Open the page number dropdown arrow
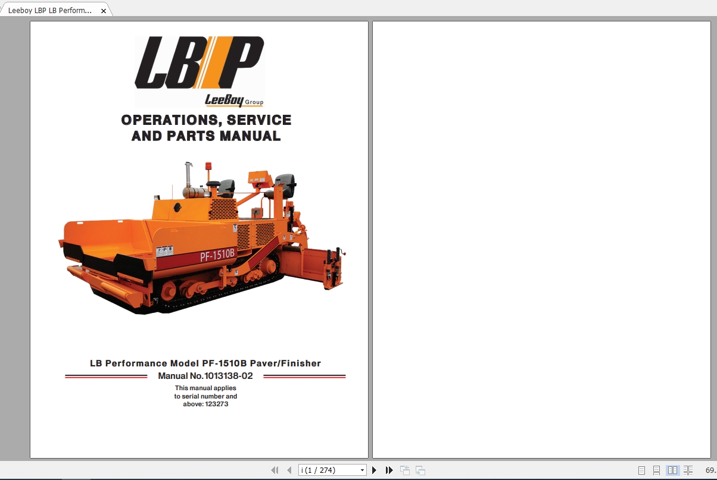Image resolution: width=717 pixels, height=480 pixels. point(362,470)
